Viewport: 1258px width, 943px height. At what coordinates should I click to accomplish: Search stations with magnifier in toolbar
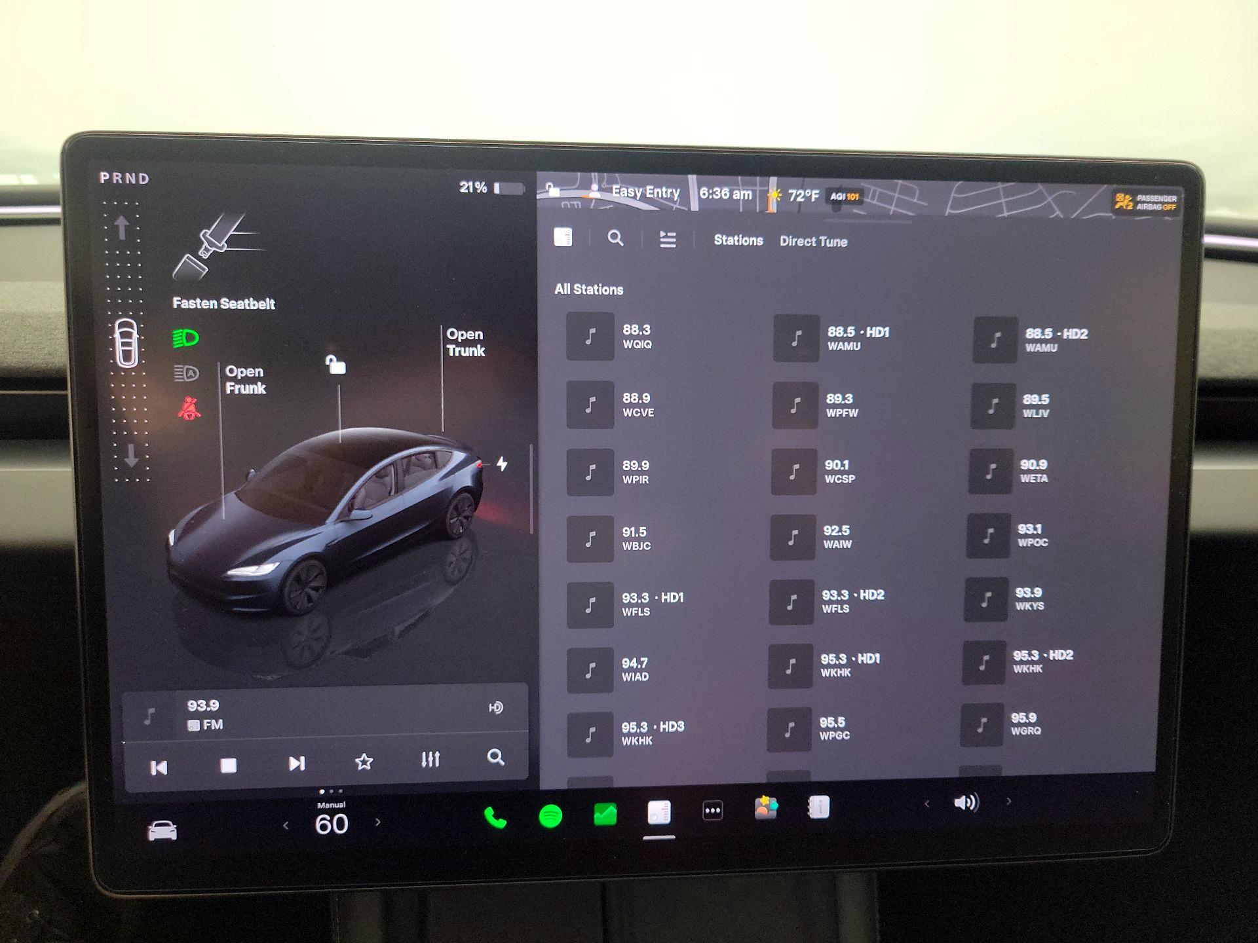click(615, 238)
